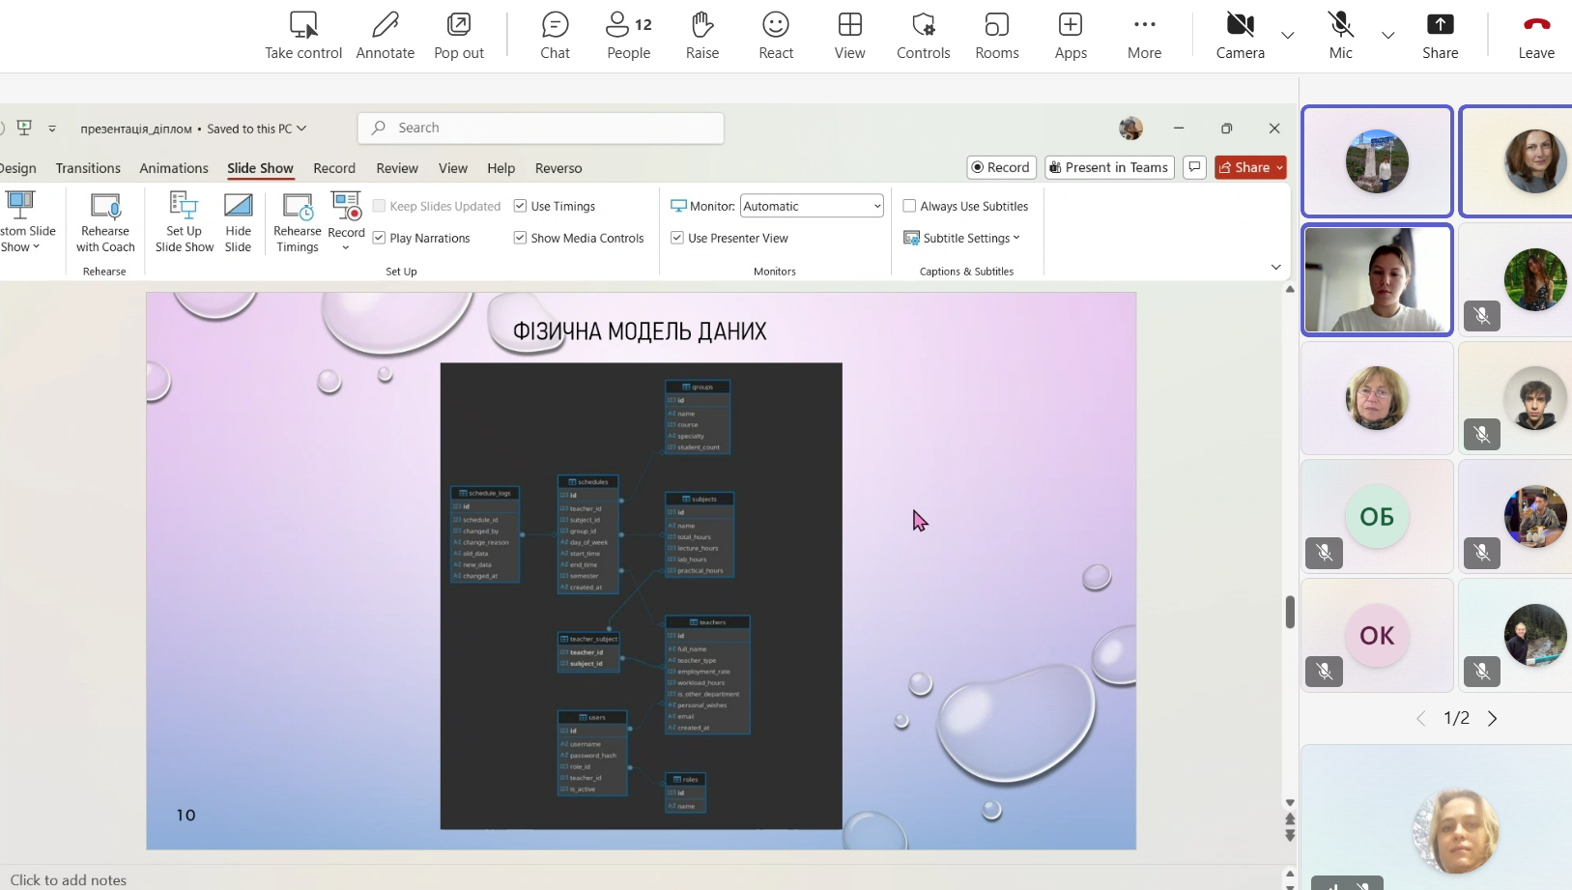1572x890 pixels.
Task: Start slideshow from beginning quick-access icon
Action: point(24,128)
